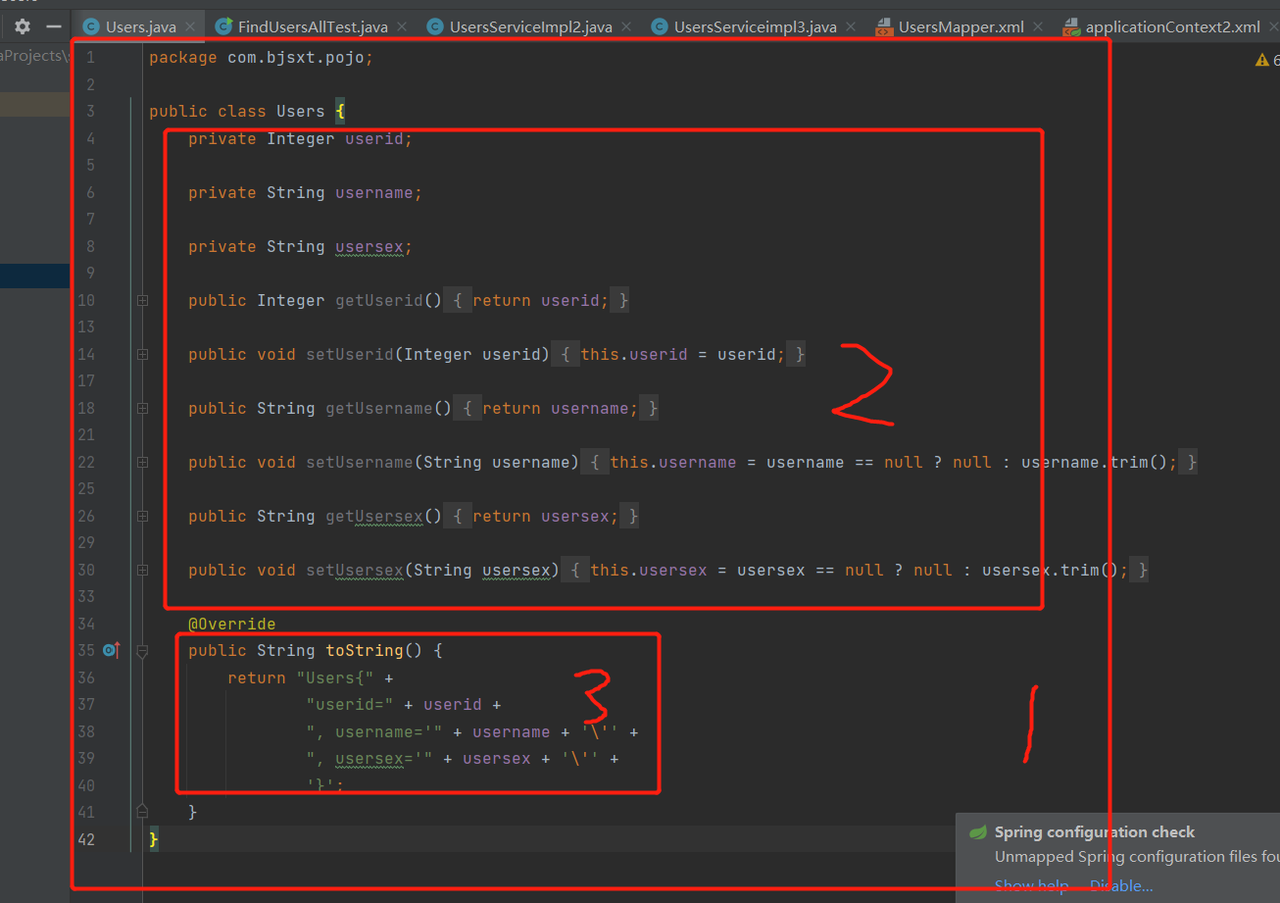Viewport: 1280px width, 903px height.
Task: Switch to the Users.java tab
Action: pos(141,26)
